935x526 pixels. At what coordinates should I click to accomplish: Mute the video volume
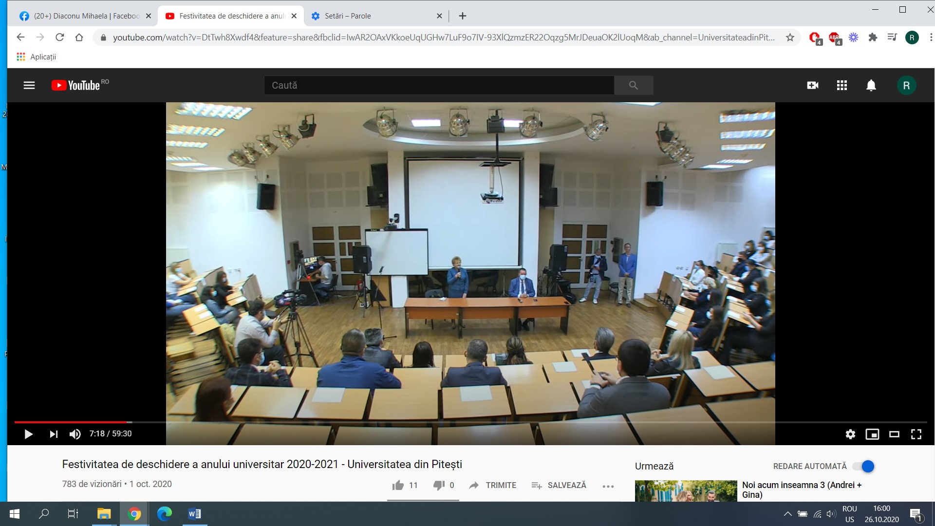pyautogui.click(x=75, y=434)
